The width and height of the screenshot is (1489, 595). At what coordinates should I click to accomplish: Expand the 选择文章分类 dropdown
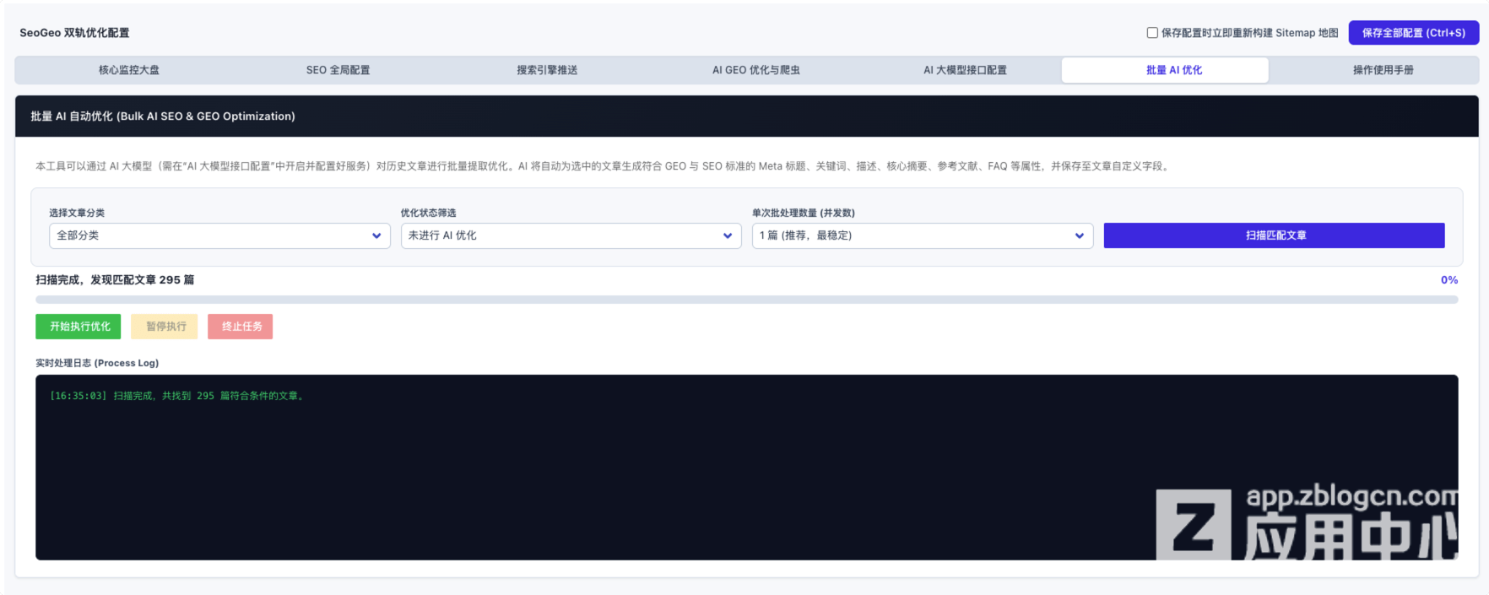pyautogui.click(x=219, y=235)
